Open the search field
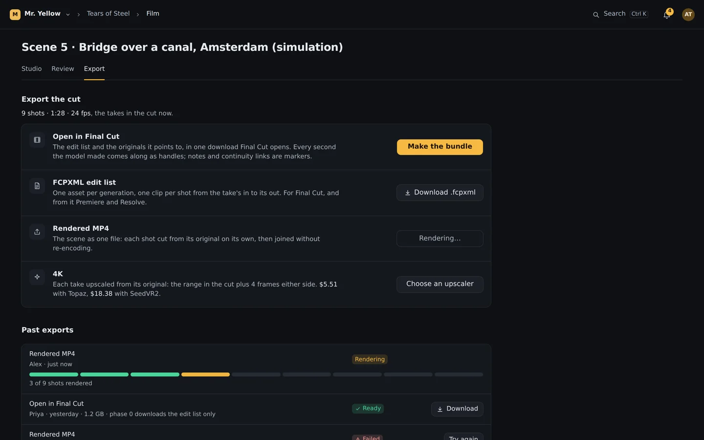 coord(620,14)
